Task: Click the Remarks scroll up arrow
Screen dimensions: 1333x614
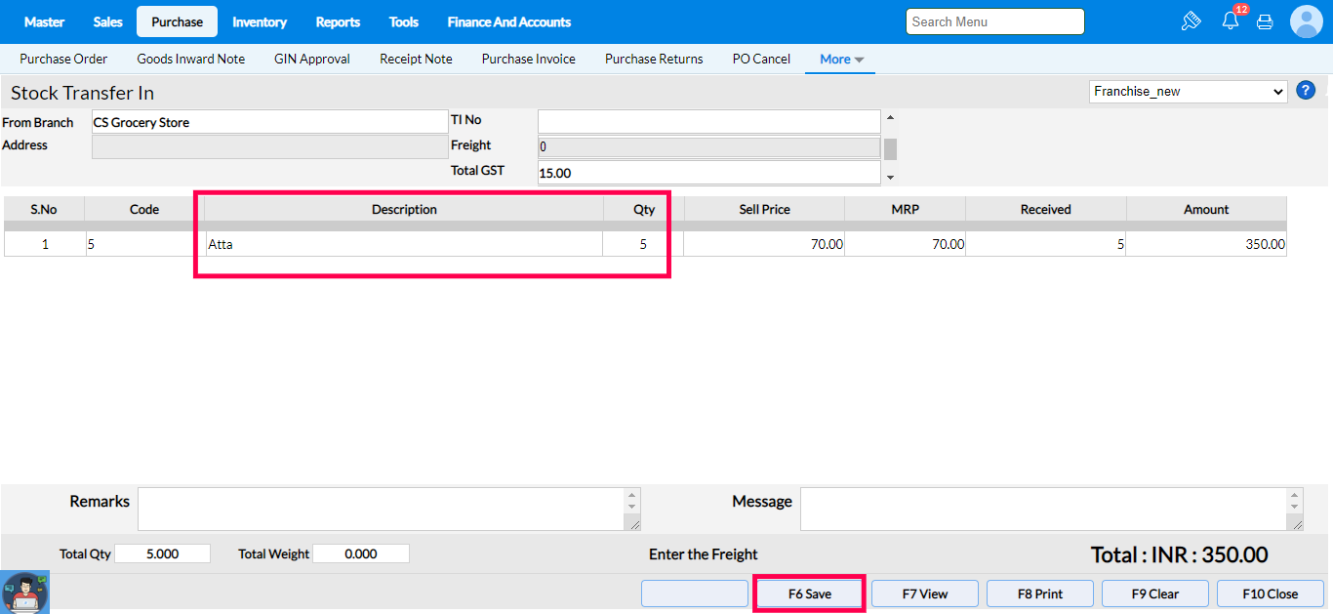Action: pyautogui.click(x=632, y=495)
